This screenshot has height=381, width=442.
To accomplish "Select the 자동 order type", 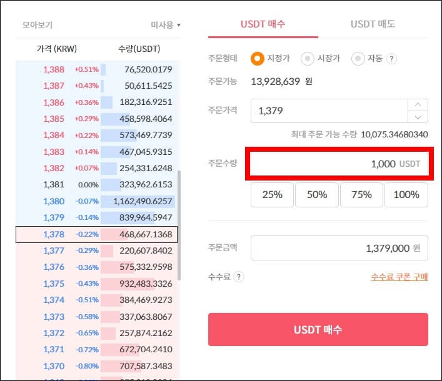I will click(358, 59).
